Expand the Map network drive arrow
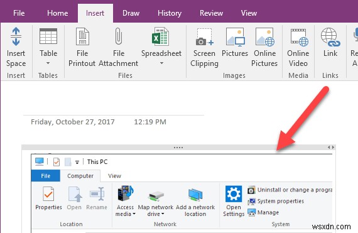The height and width of the screenshot is (233, 358). coord(163,214)
